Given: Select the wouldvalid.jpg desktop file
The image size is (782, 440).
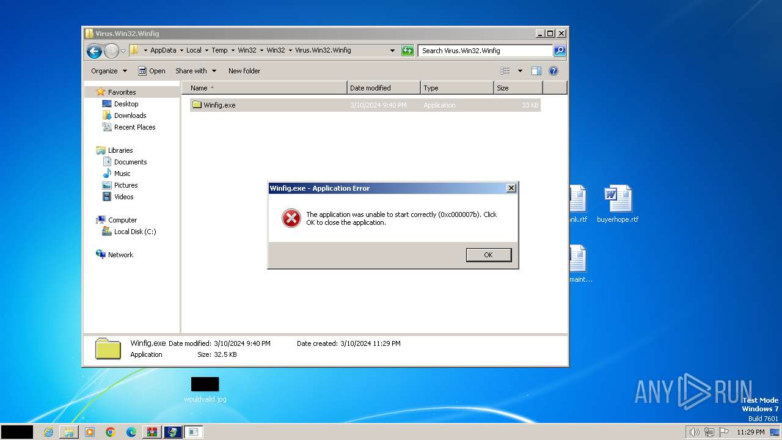Looking at the screenshot, I should [205, 389].
